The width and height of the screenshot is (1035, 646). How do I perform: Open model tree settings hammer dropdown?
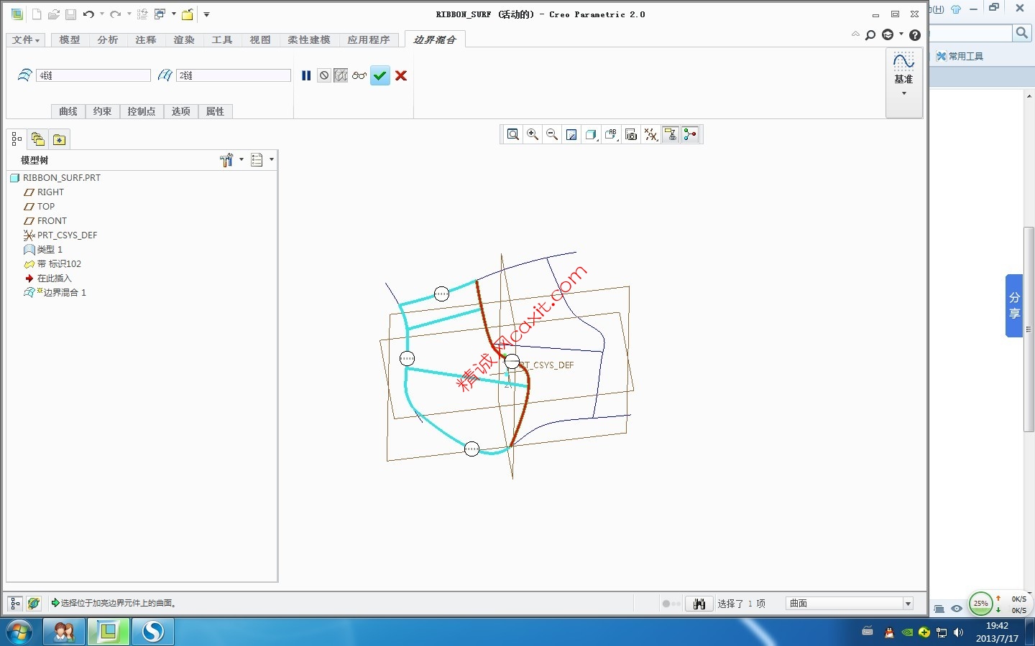[231, 160]
